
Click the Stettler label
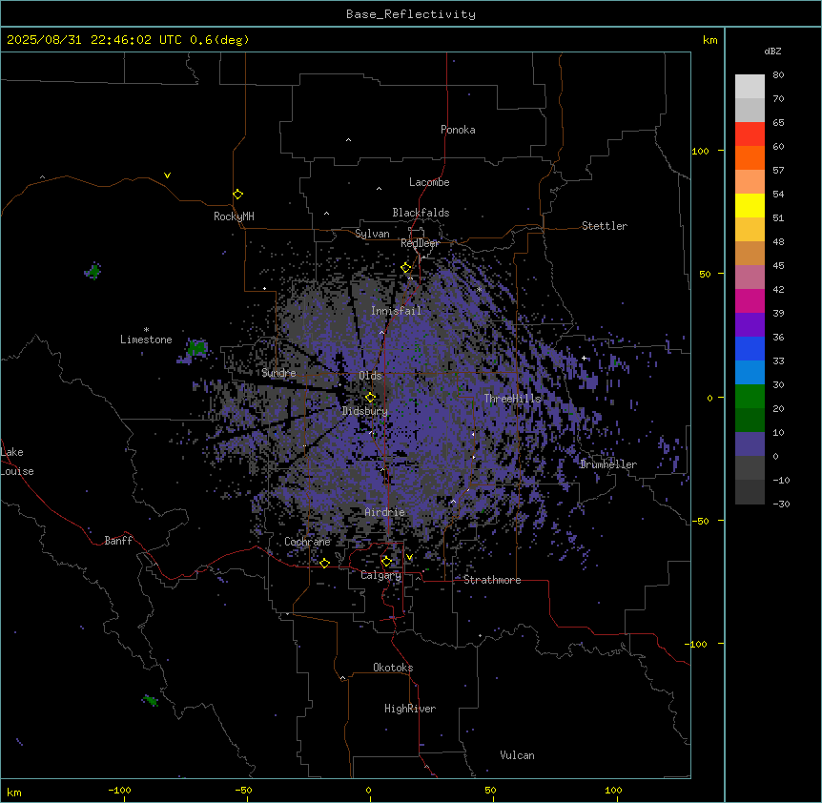605,226
